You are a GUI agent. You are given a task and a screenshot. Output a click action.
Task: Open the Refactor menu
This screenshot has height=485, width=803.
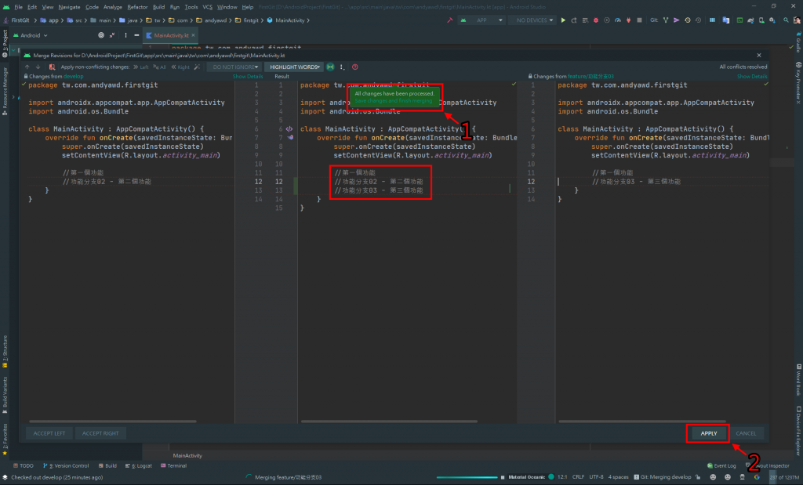click(137, 6)
